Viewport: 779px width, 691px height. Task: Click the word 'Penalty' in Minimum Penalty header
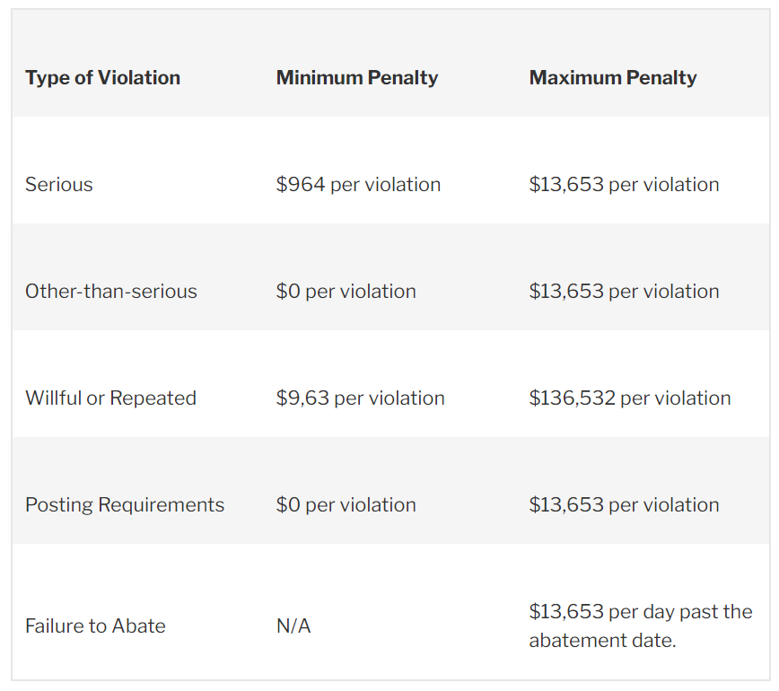[403, 78]
